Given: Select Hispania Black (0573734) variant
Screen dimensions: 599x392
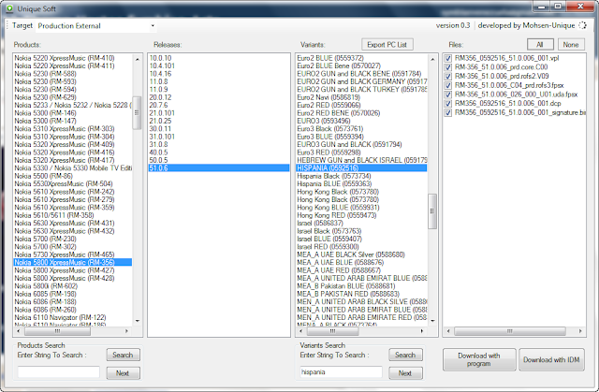Looking at the screenshot, I should pos(334,176).
